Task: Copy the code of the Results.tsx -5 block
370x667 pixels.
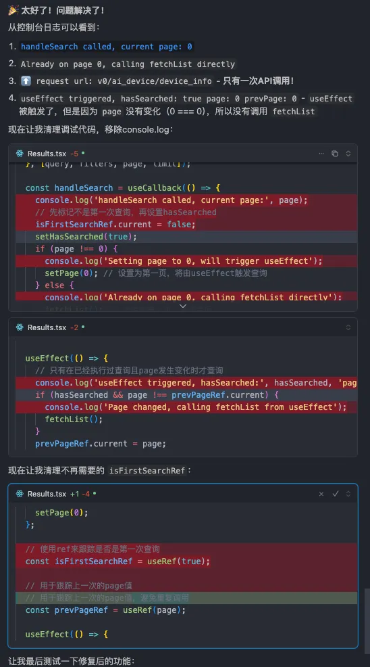Action: [335, 154]
